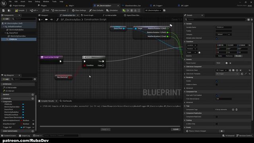Open the Location type dropdown in Transform
Image resolution: width=254 pixels, height=143 pixels.
tap(191, 45)
